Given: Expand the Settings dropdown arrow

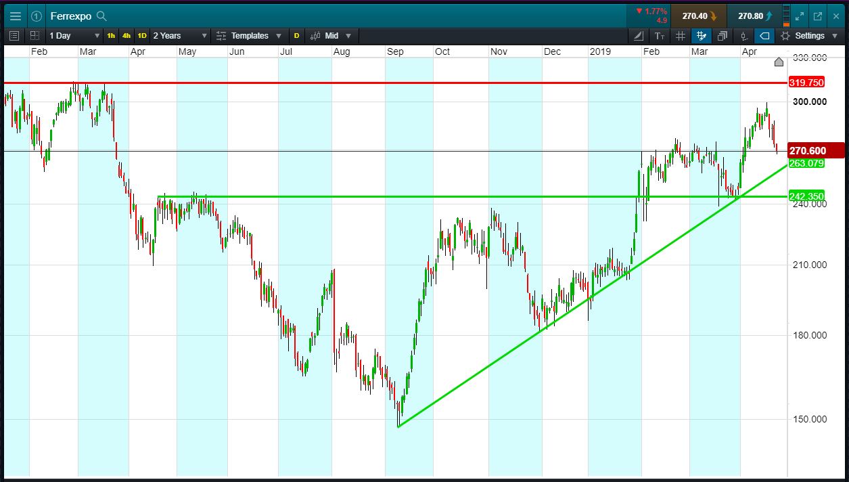Looking at the screenshot, I should (834, 36).
